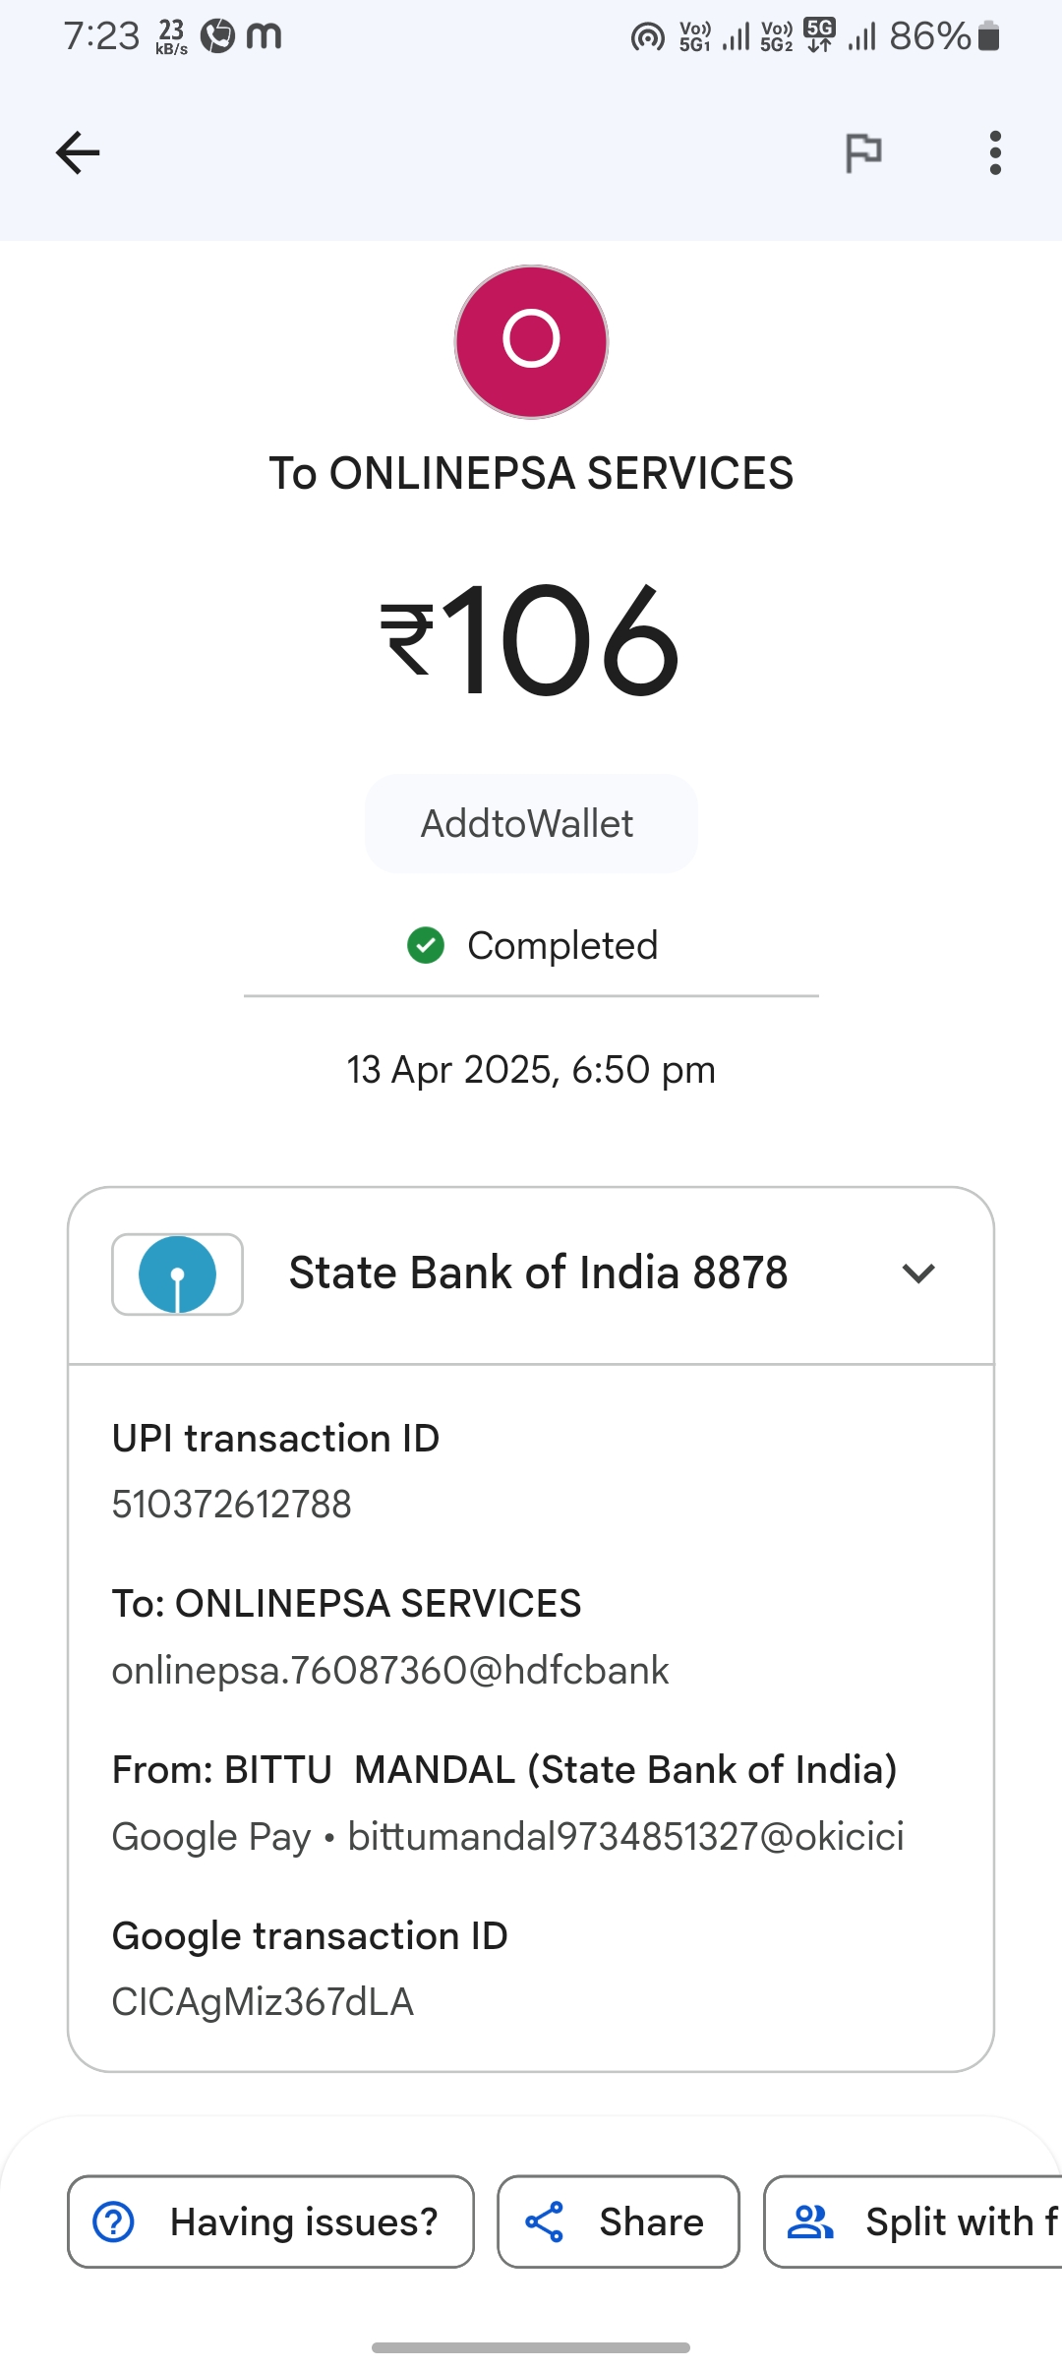Tap the battery icon in status bar

[989, 36]
